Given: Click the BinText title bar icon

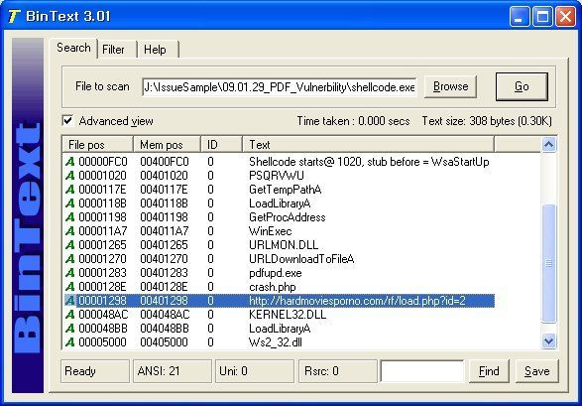Looking at the screenshot, I should (14, 16).
